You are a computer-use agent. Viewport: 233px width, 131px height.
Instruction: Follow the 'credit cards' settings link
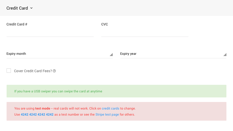(x=110, y=109)
